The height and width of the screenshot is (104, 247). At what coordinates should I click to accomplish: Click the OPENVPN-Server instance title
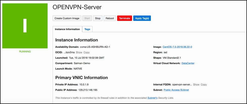[x=77, y=7]
